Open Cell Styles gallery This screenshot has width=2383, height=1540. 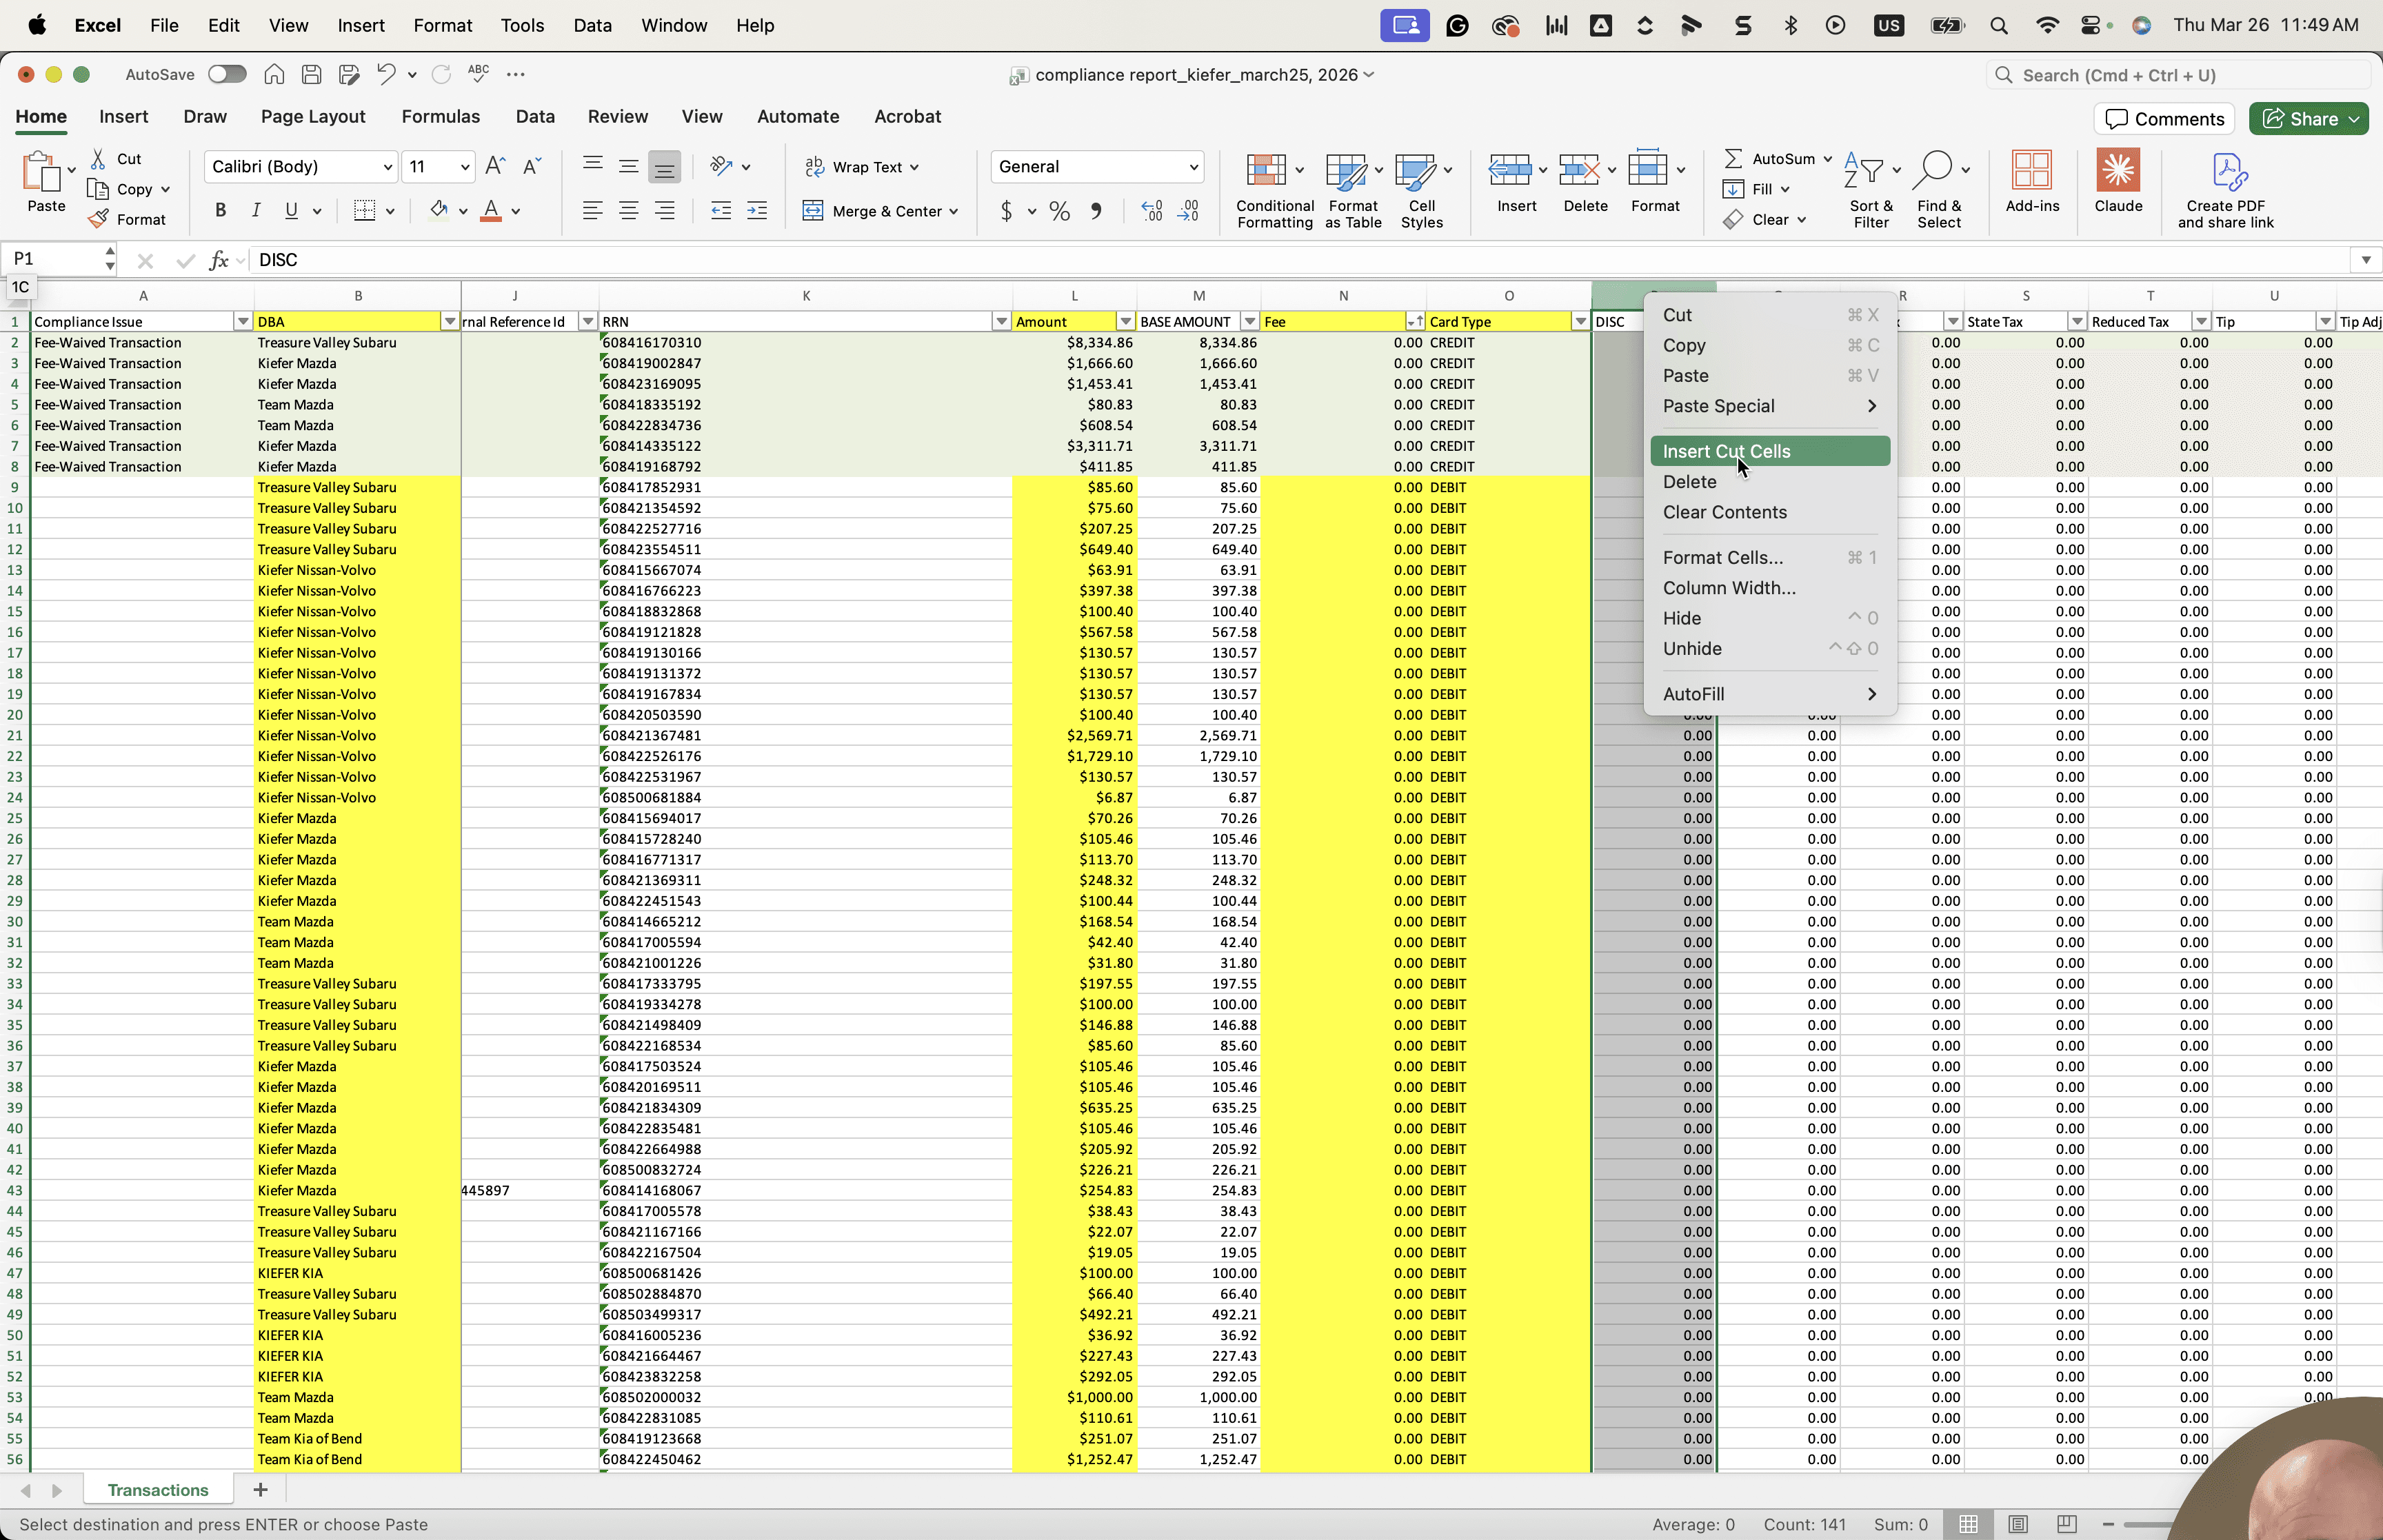pos(1421,191)
